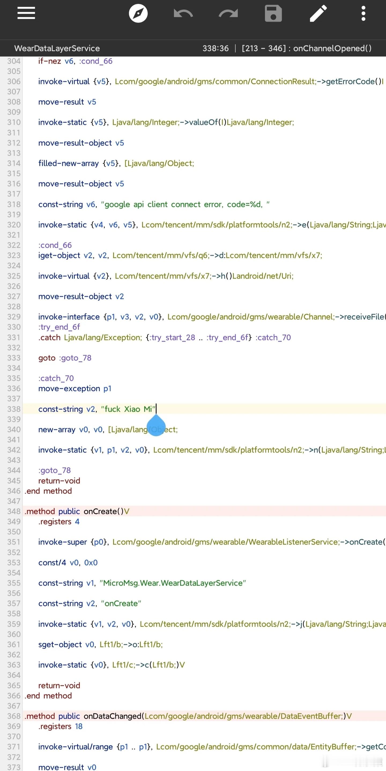This screenshot has height=771, width=386.
Task: Click the ':catch_70' label
Action: [56, 378]
